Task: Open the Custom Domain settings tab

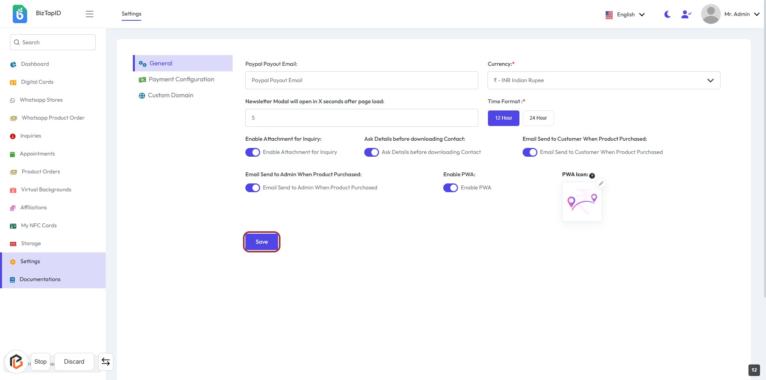Action: coord(170,95)
